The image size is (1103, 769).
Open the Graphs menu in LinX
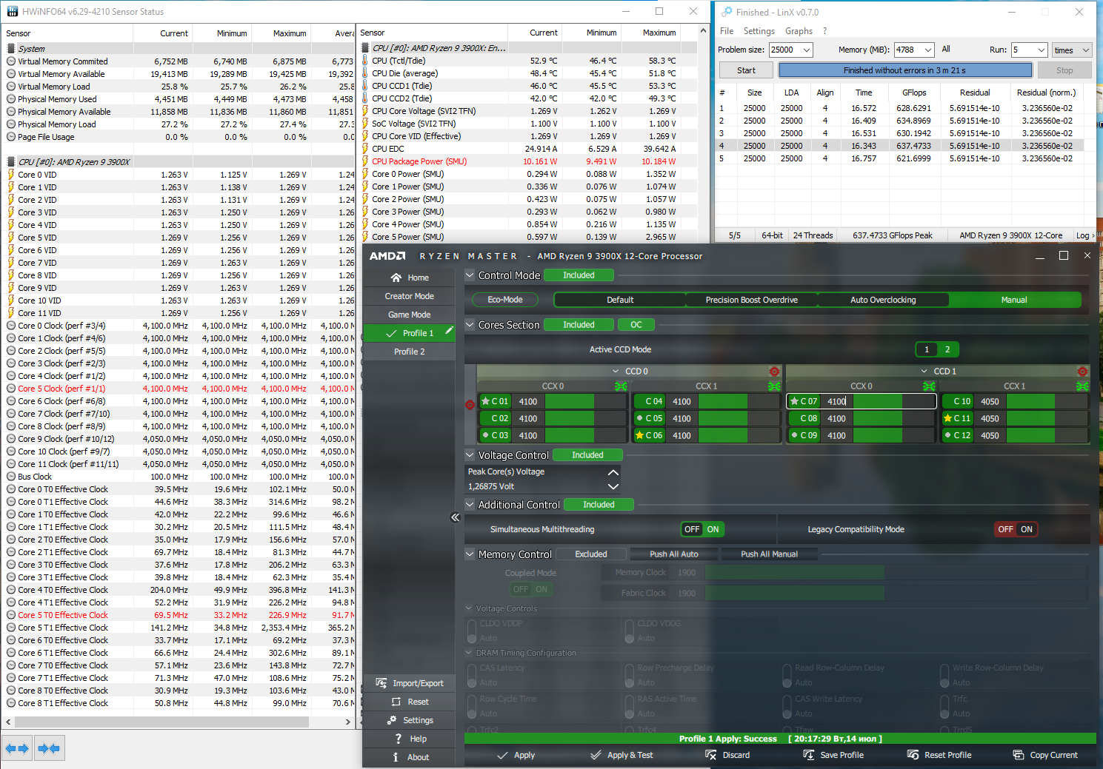tap(799, 31)
